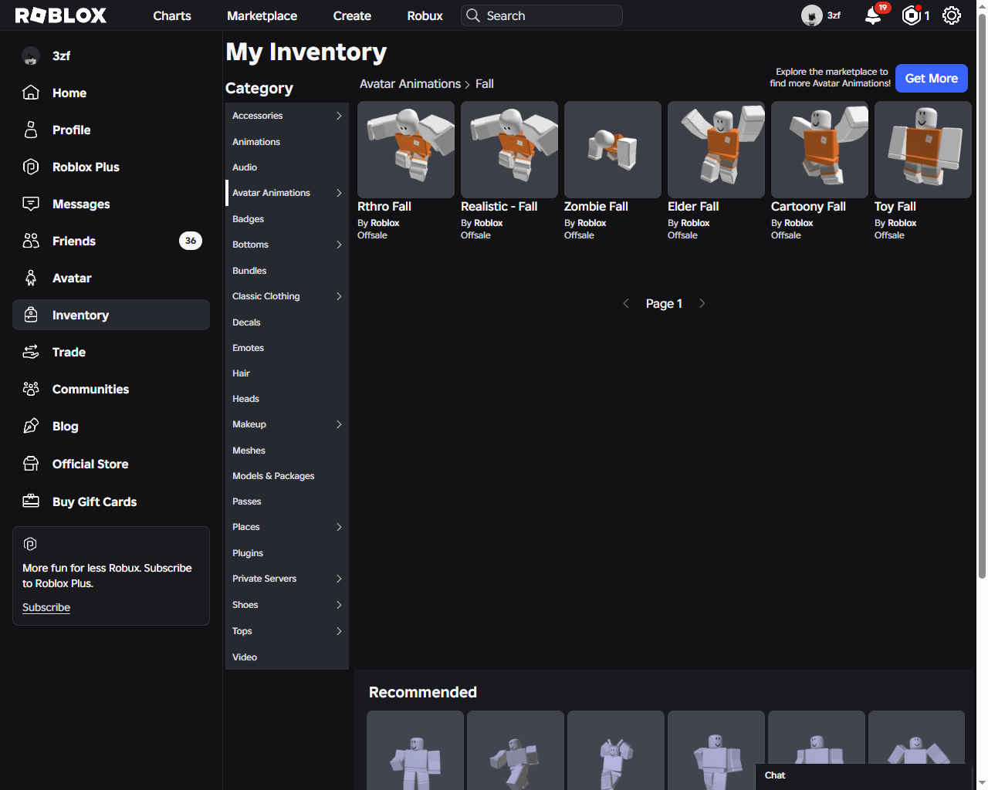Viewport: 988px width, 790px height.
Task: Click the Profile person icon
Action: (x=31, y=130)
